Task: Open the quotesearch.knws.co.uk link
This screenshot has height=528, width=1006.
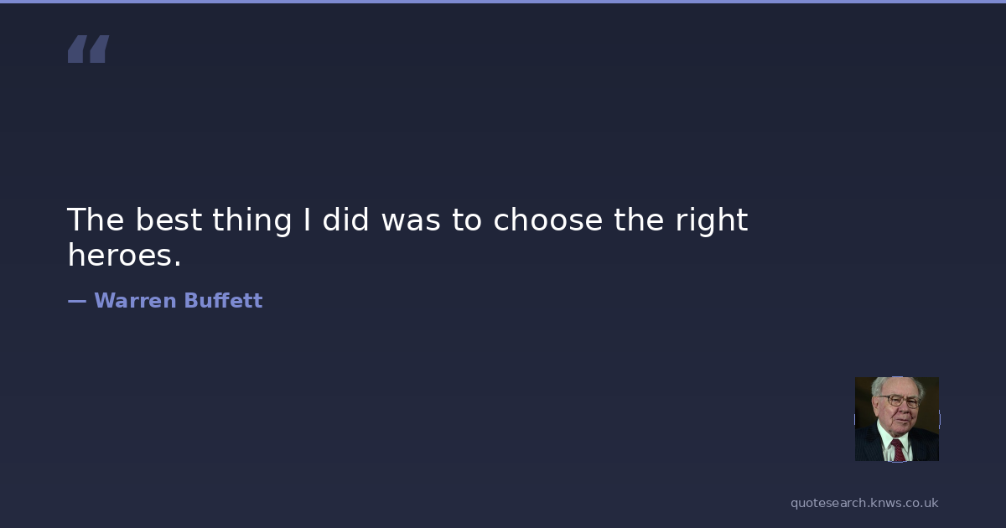Action: [x=863, y=503]
